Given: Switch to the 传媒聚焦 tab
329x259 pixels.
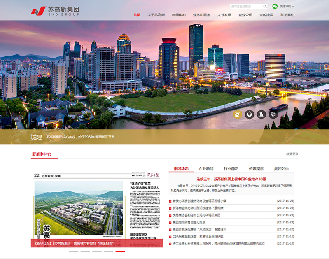Looking at the screenshot, I should pyautogui.click(x=256, y=169).
